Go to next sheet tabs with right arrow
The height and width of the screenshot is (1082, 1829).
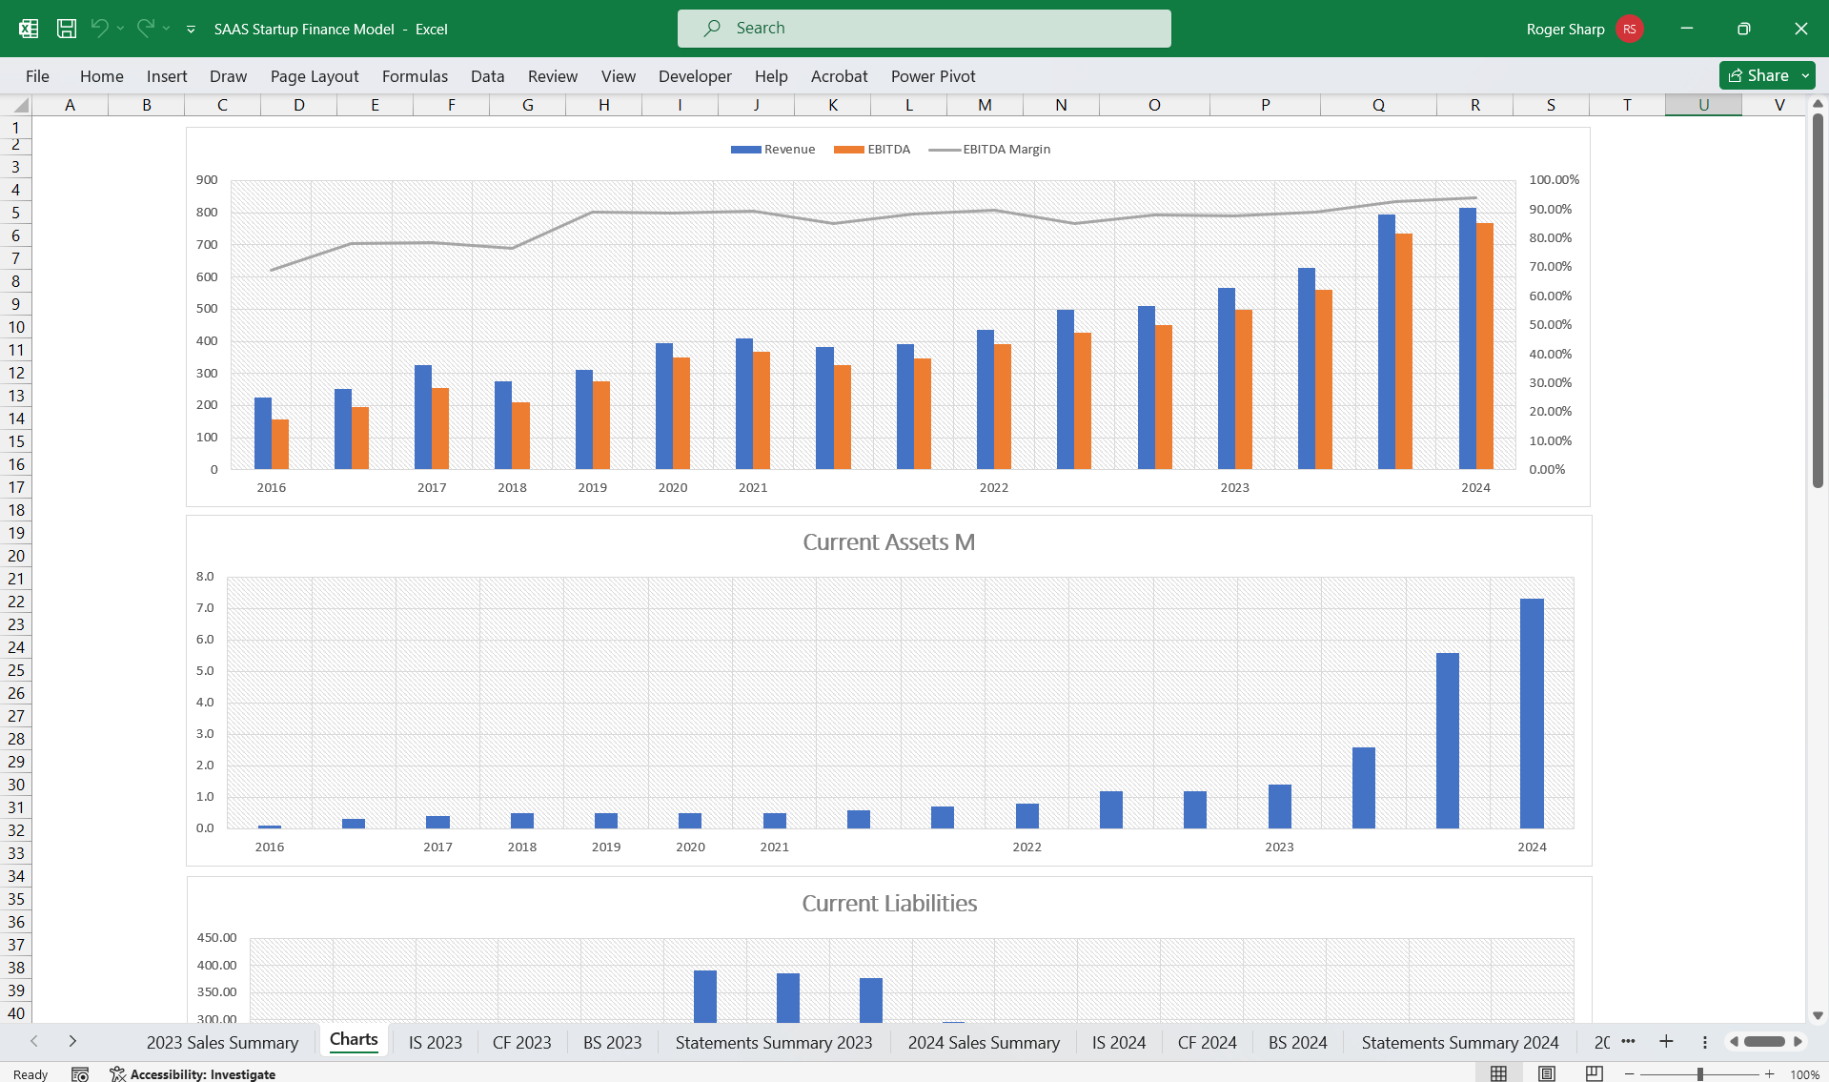[72, 1042]
